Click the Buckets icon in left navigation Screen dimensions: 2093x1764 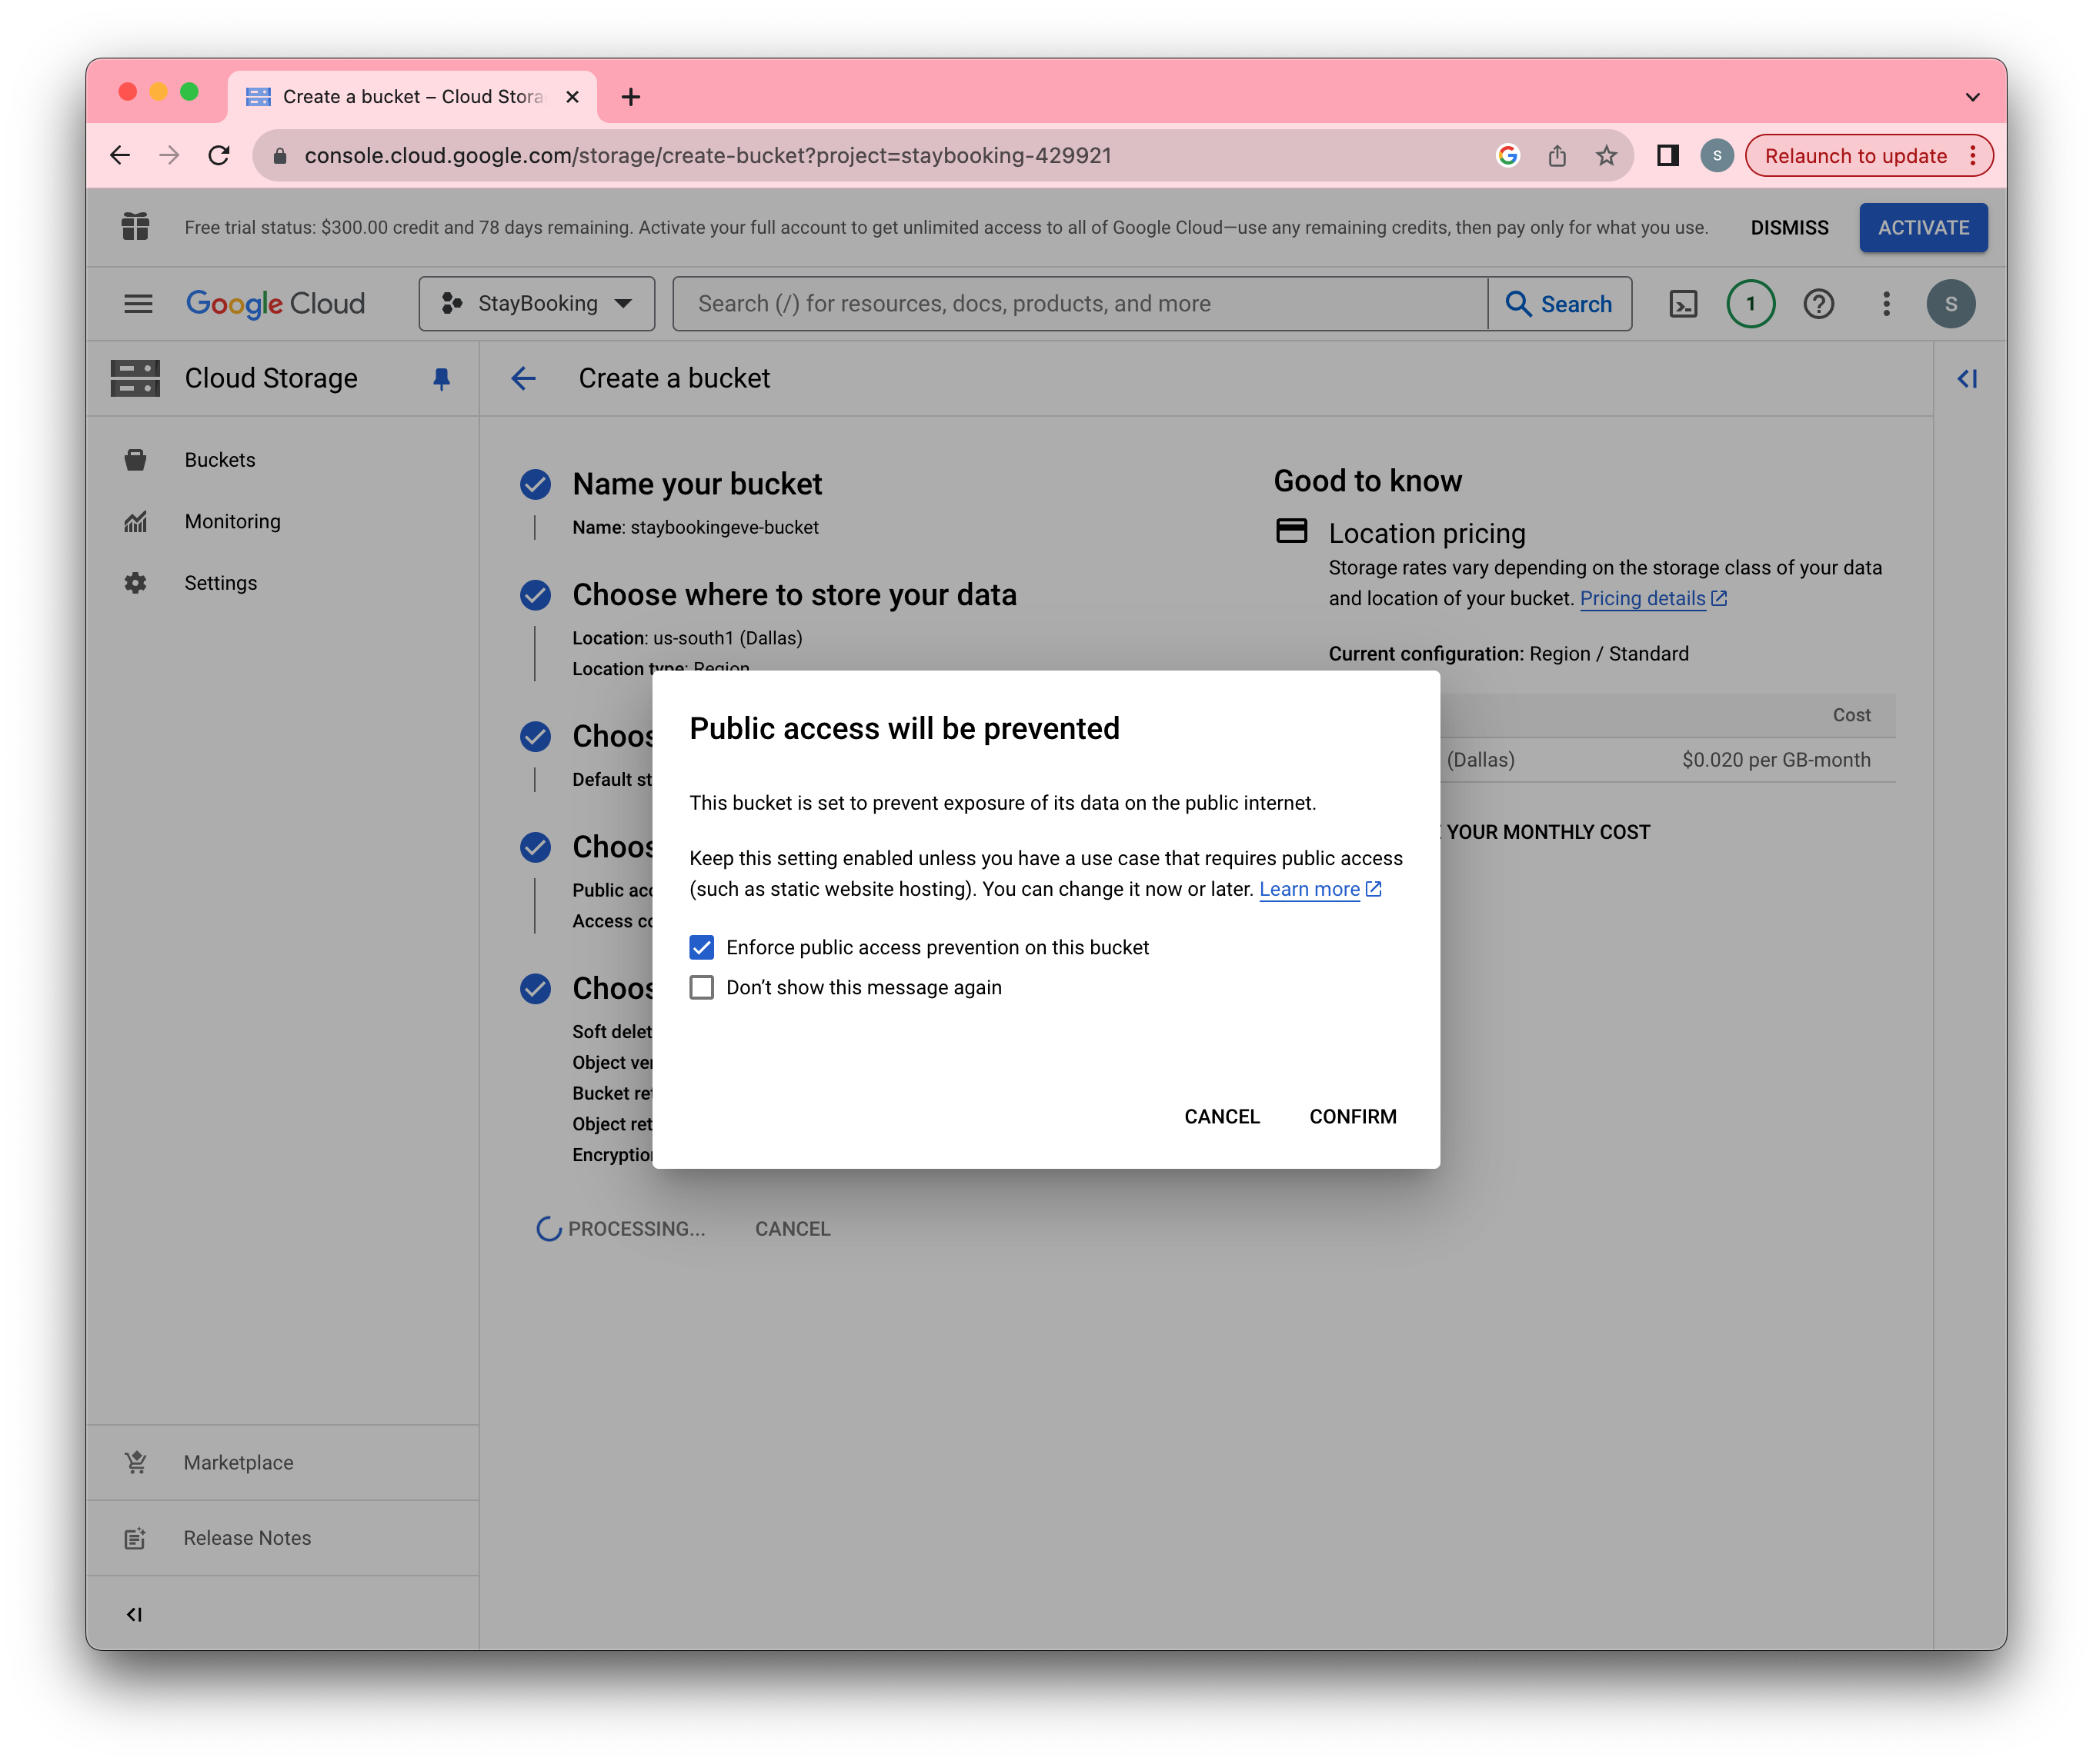pyautogui.click(x=137, y=458)
